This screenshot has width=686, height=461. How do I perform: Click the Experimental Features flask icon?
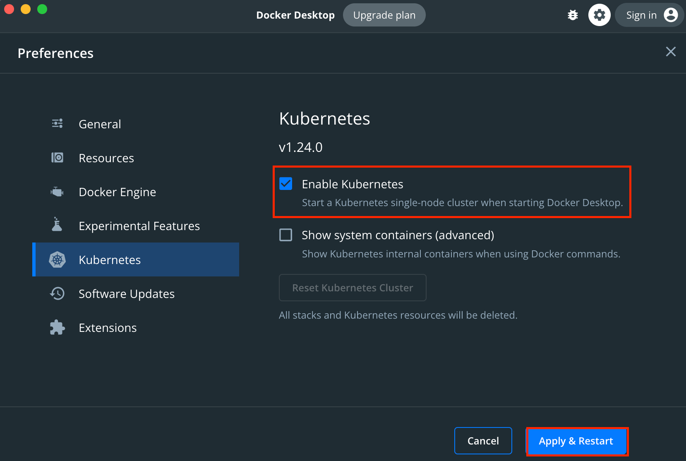(57, 224)
